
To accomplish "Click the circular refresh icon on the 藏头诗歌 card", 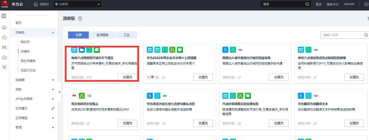I will (x=157, y=96).
